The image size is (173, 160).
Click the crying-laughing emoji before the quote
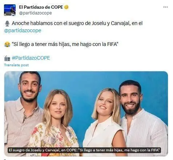pyautogui.click(x=7, y=45)
